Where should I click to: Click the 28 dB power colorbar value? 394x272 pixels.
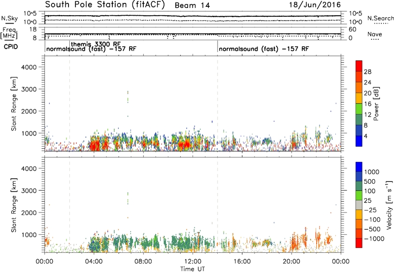point(367,72)
